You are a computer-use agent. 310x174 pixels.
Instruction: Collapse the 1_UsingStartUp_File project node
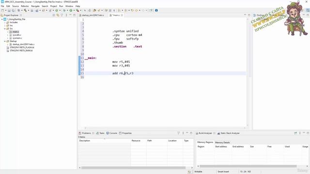[x=2, y=19]
